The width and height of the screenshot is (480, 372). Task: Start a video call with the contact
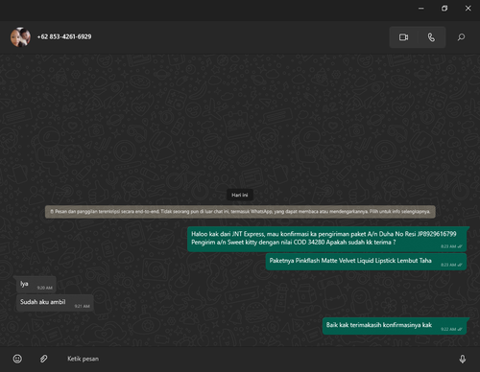(403, 37)
